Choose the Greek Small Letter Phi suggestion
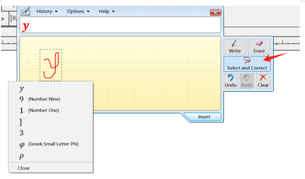 coord(50,144)
